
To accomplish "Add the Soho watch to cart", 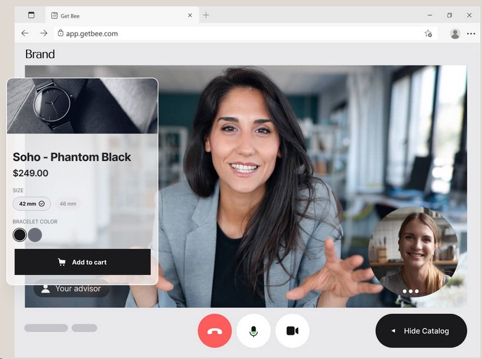I will pyautogui.click(x=83, y=262).
